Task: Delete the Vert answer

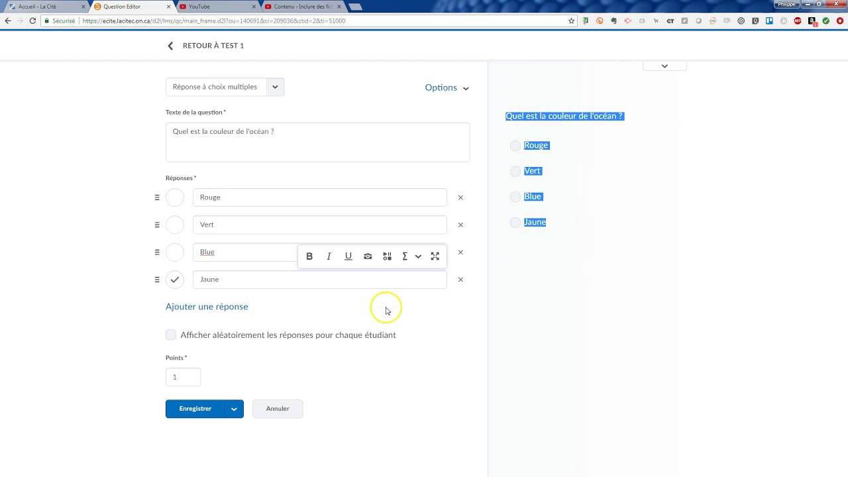Action: (x=460, y=225)
